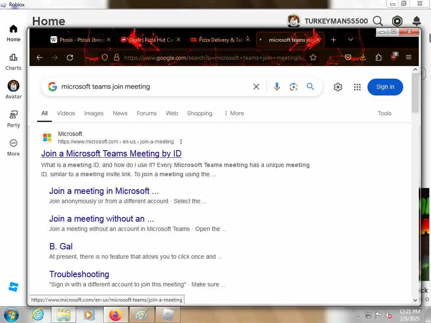The height and width of the screenshot is (323, 431).
Task: Open Windows Explorer from the taskbar
Action: pyautogui.click(x=64, y=315)
